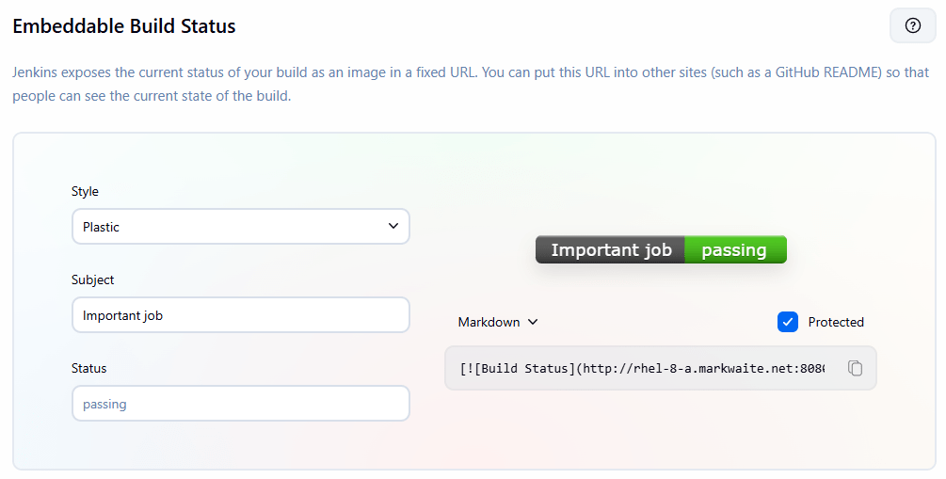Click the green passing section of badge
946x479 pixels.
point(734,249)
